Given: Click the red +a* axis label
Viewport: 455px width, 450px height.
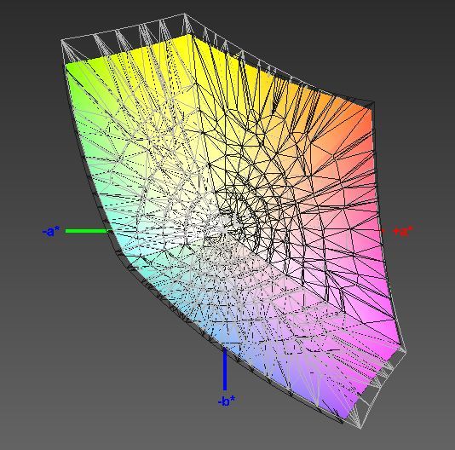Looking at the screenshot, I should 403,231.
